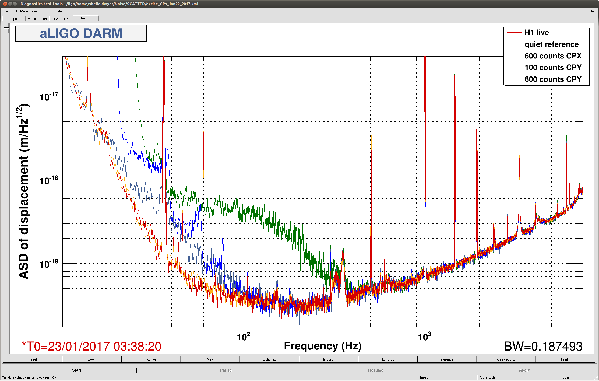Switch to the Measurement tab
This screenshot has height=381, width=599.
coord(38,19)
